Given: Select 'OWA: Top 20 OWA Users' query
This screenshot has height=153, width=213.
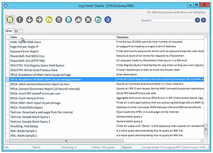Looking at the screenshot, I should (x=26, y=42).
